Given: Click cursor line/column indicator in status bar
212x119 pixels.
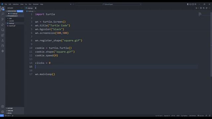Looking at the screenshot, I should pyautogui.click(x=159, y=116).
